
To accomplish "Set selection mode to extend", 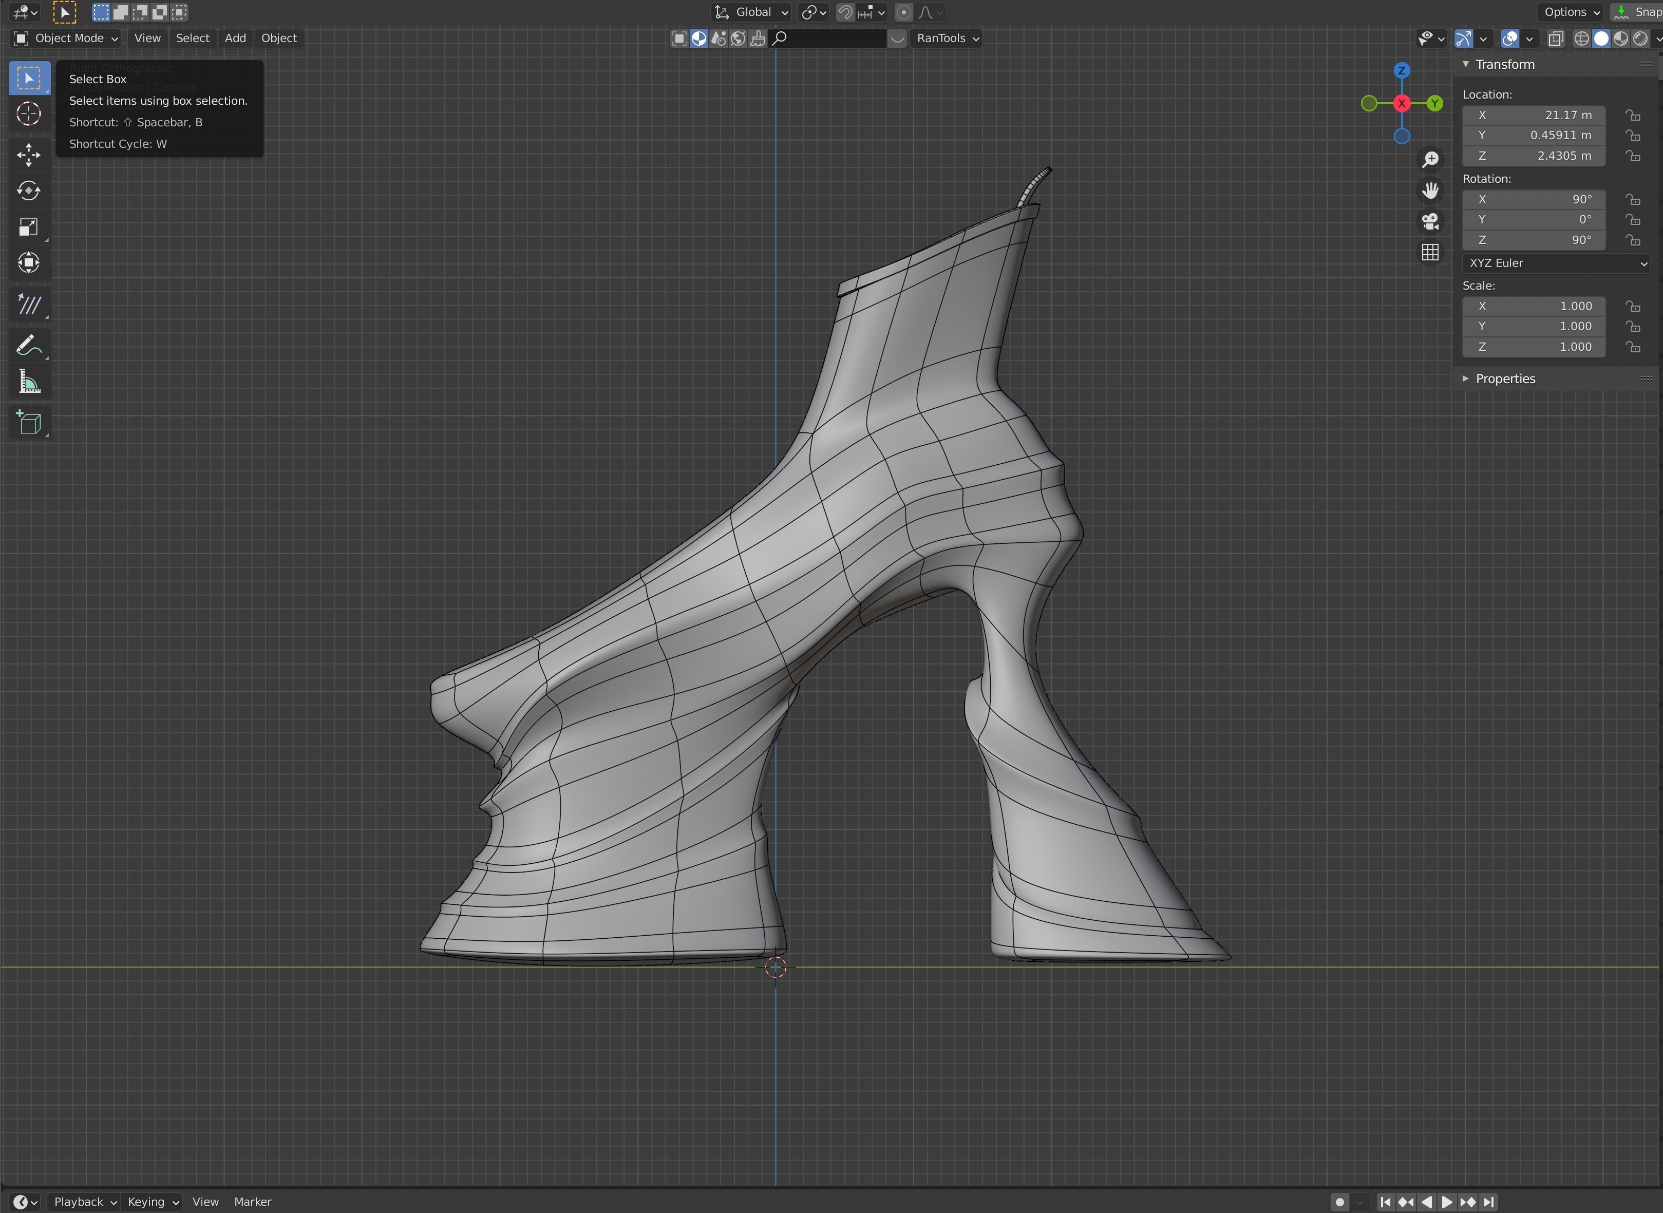I will [120, 12].
